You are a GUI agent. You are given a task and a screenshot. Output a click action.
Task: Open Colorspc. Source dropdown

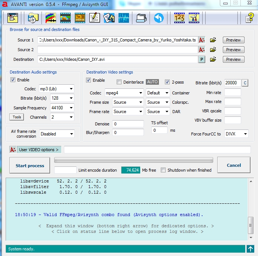(158, 102)
